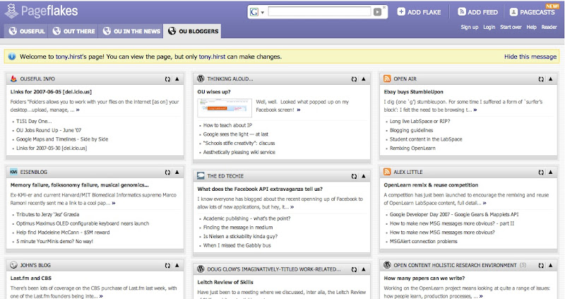Image resolution: width=565 pixels, height=299 pixels.
Task: Click Hide this message link
Action: (x=530, y=57)
